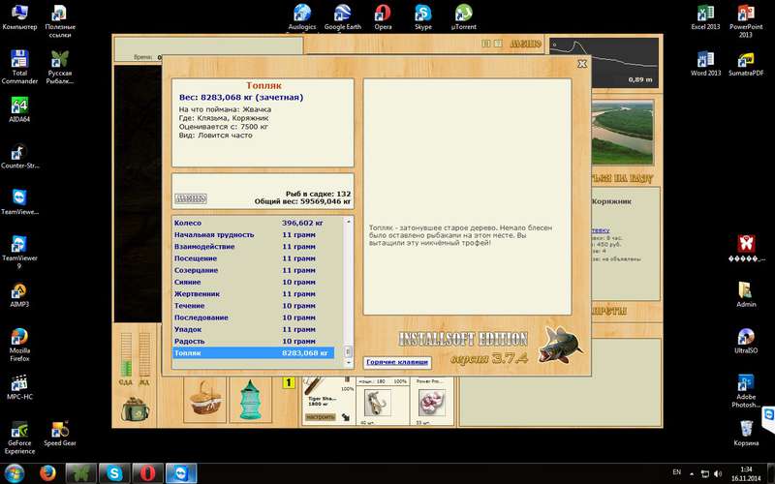Click the catch list scrollbar down arrow
This screenshot has height=484, width=775.
[348, 362]
